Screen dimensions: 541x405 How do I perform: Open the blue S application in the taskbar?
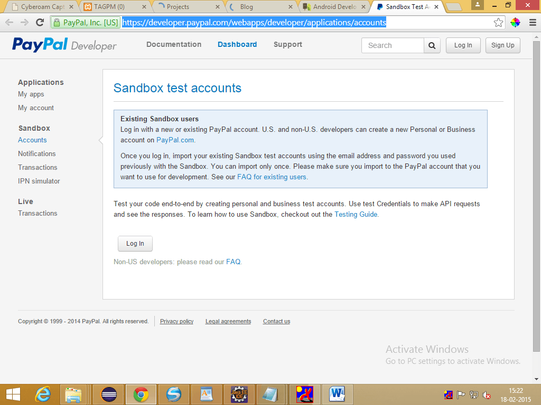coord(173,394)
